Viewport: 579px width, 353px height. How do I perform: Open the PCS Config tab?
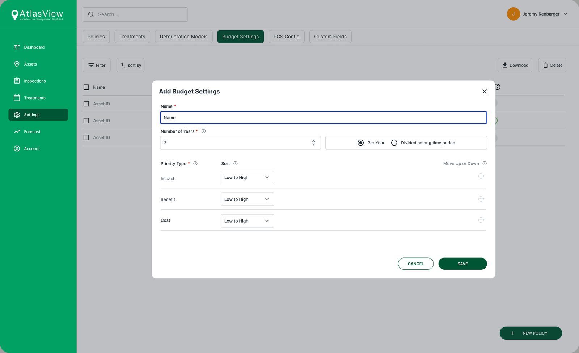(x=286, y=37)
